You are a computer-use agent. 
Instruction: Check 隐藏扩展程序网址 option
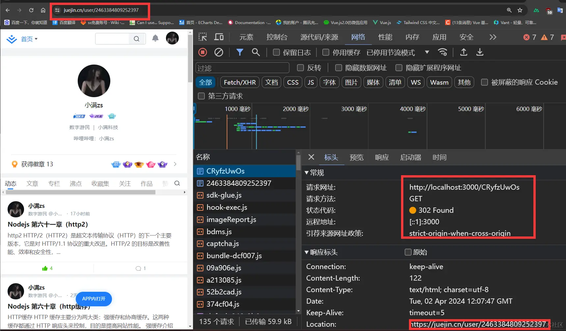[399, 68]
